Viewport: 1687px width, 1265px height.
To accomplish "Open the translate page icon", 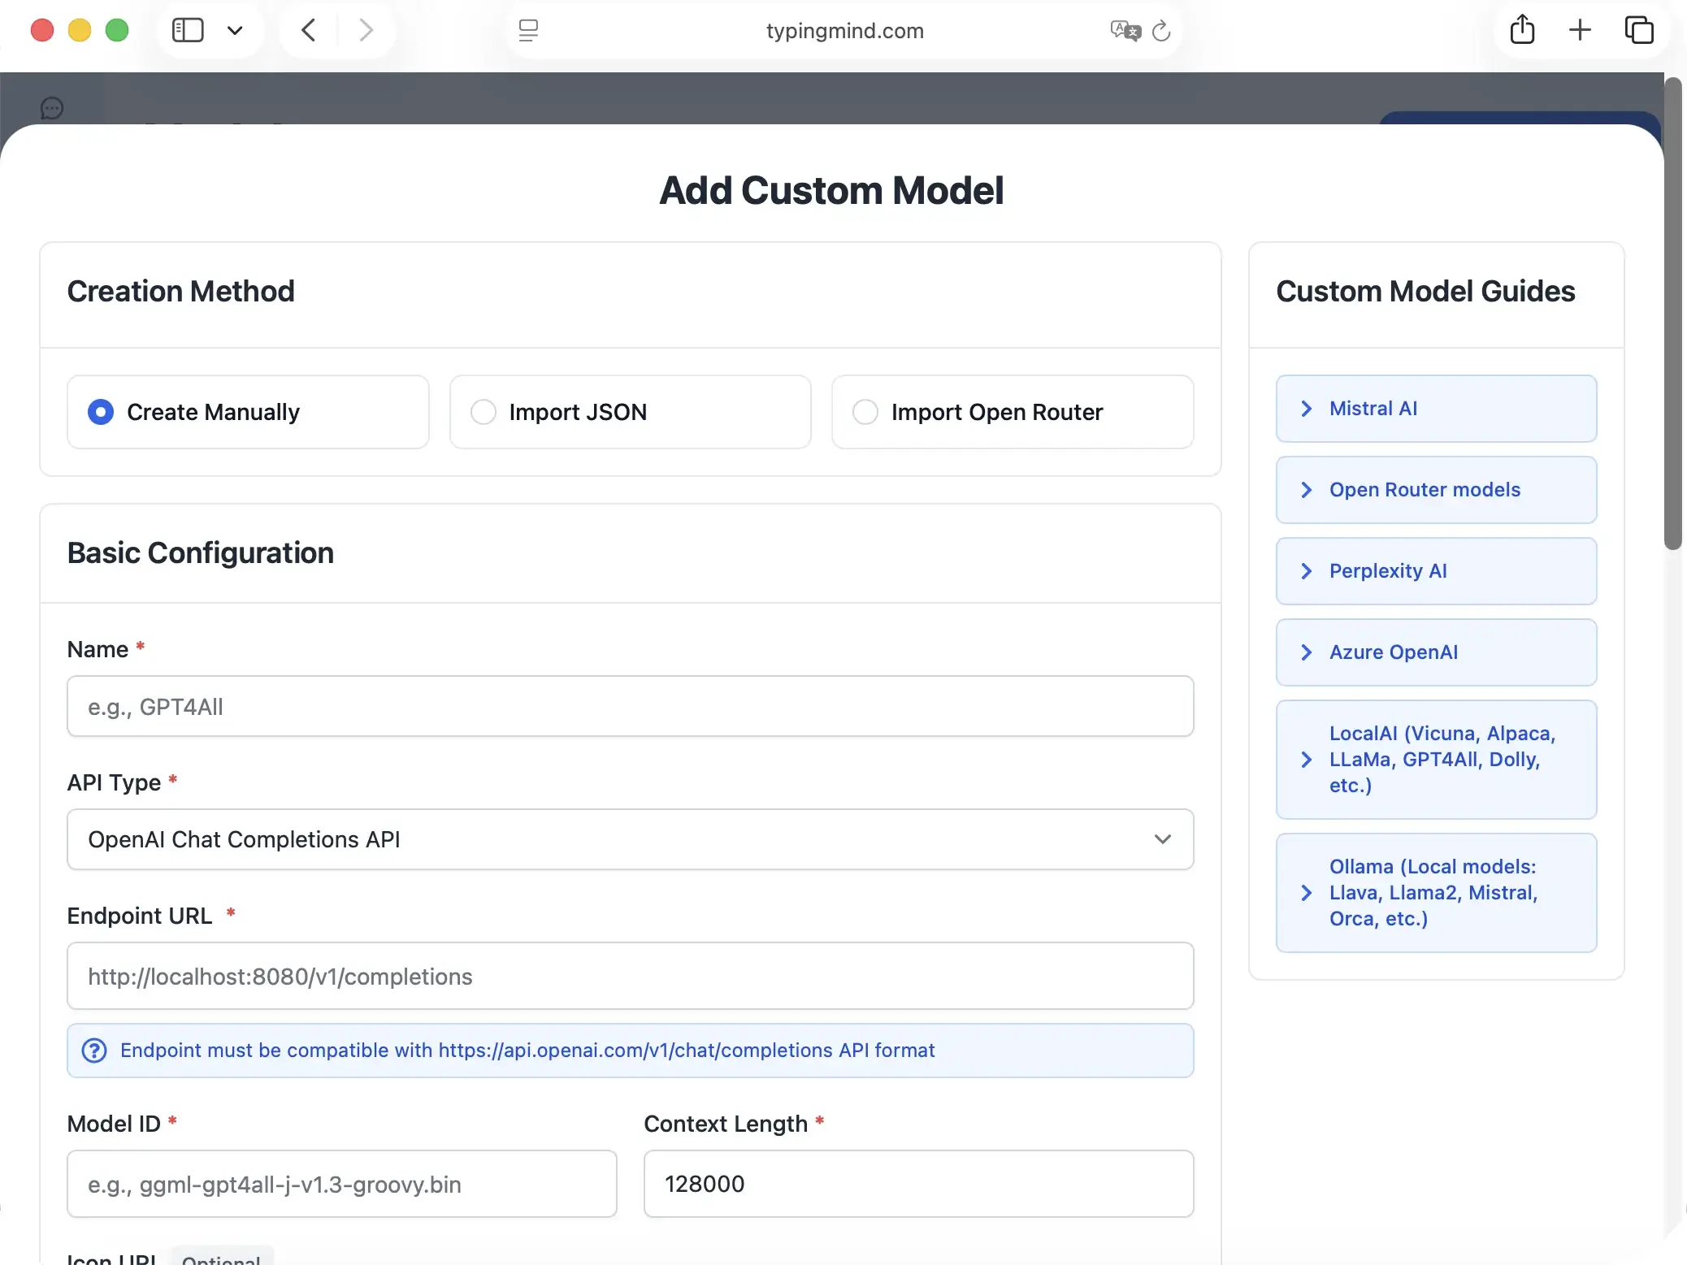I will (x=1125, y=31).
